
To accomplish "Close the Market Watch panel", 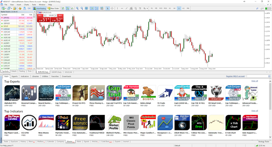I will (34, 12).
